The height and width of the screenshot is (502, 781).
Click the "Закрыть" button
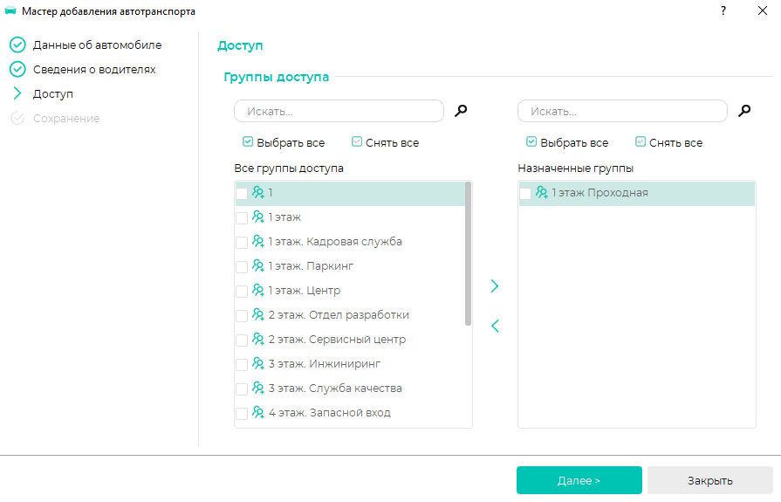pos(709,480)
